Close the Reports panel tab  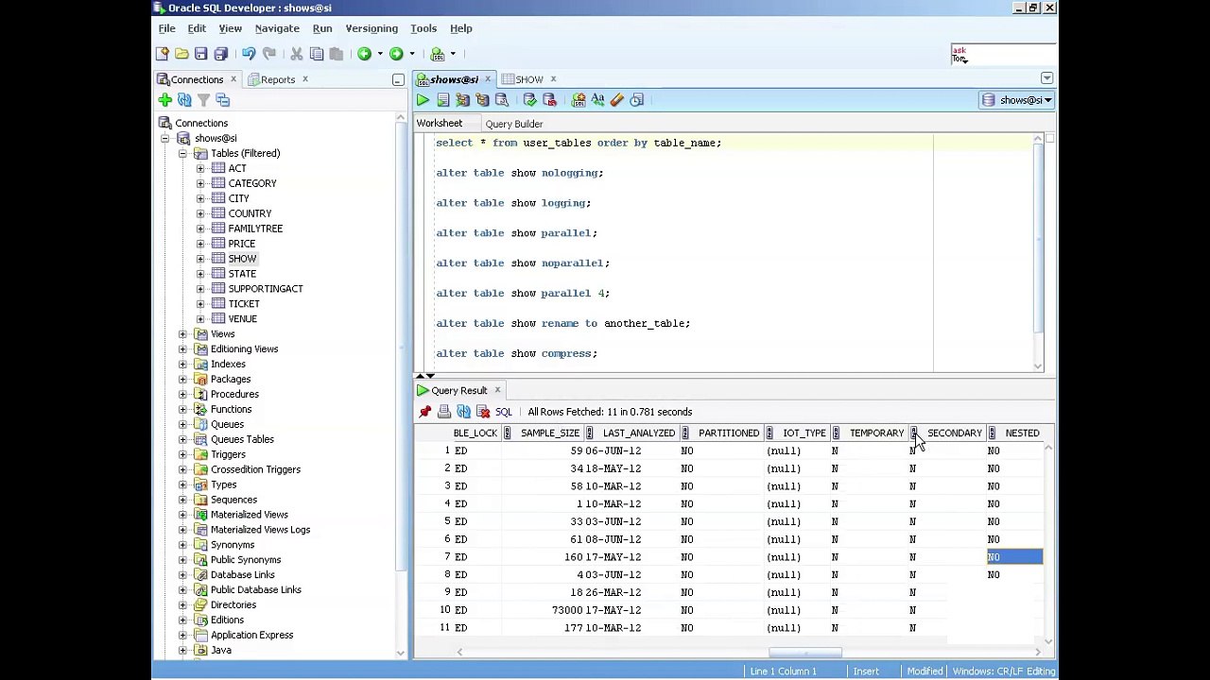[304, 79]
